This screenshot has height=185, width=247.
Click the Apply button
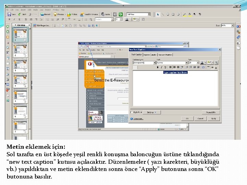(x=214, y=119)
